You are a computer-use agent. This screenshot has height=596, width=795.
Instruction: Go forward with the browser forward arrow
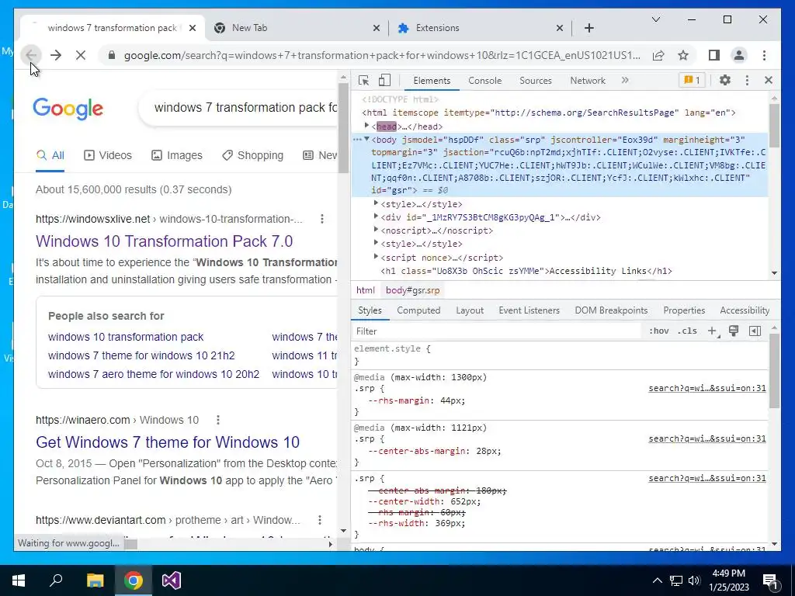click(x=56, y=55)
